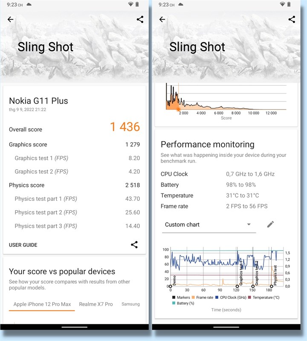The image size is (307, 341).
Task: Toggle Temperature legend swatch in chart
Action: (250, 298)
